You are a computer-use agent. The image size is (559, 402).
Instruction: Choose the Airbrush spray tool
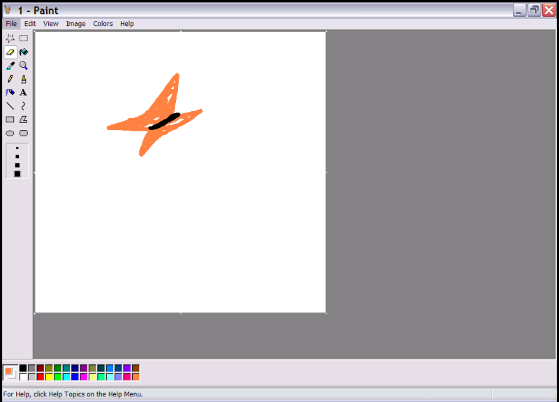(x=10, y=92)
